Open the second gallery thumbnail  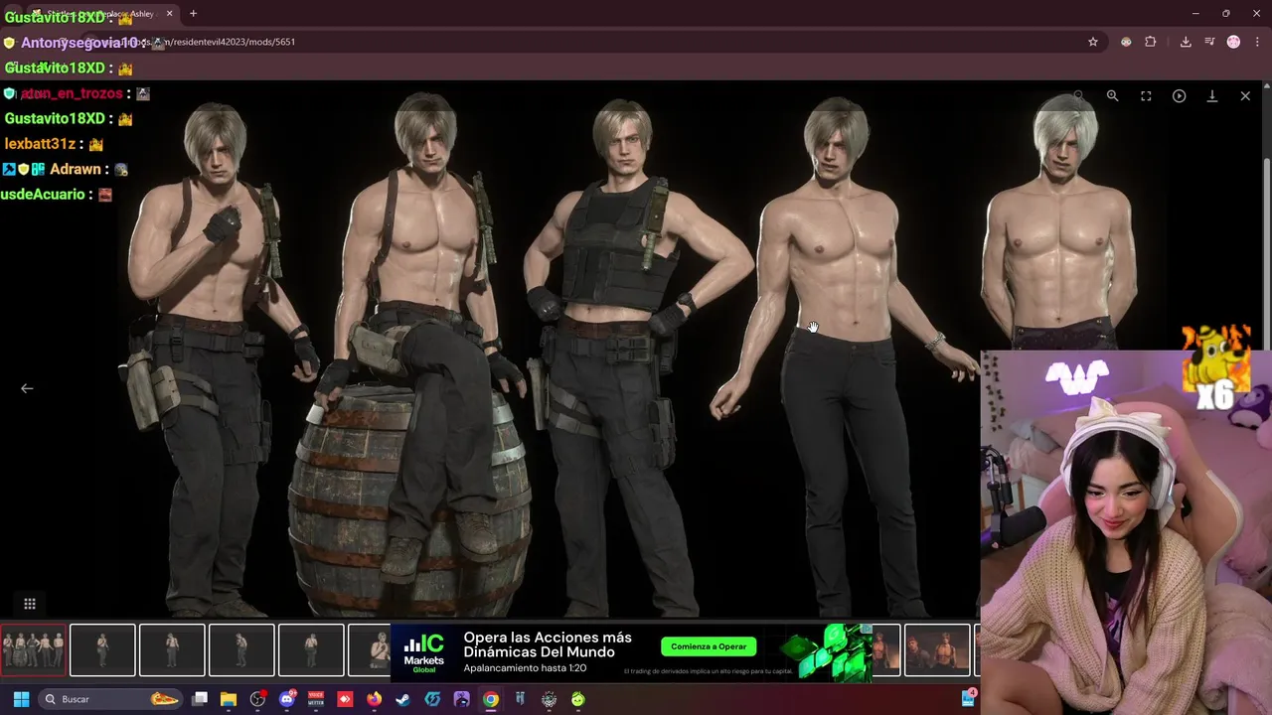(x=102, y=650)
